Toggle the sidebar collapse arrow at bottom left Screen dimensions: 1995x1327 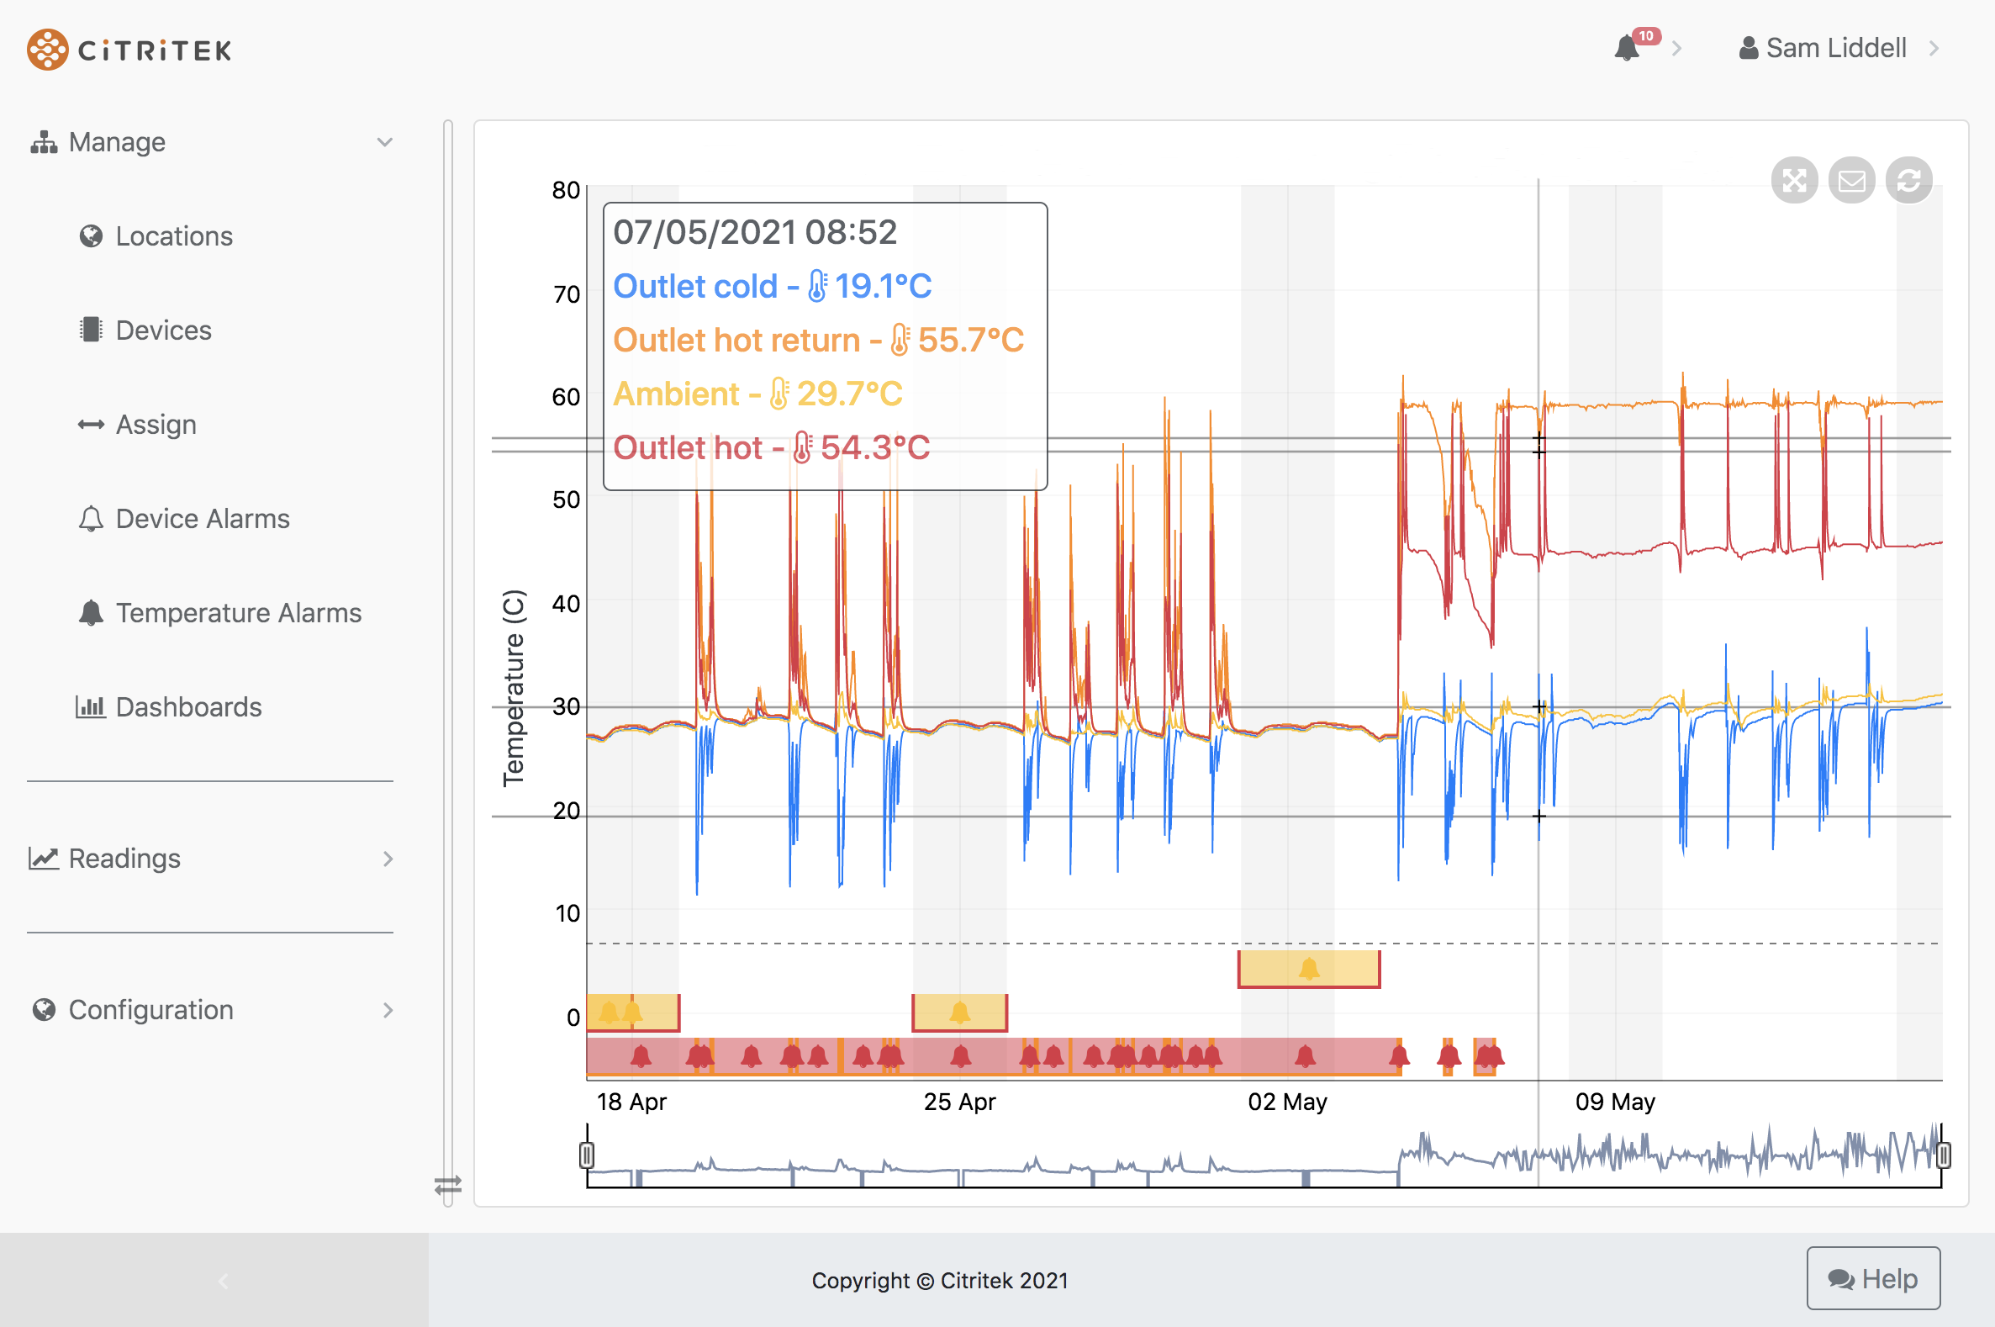222,1282
